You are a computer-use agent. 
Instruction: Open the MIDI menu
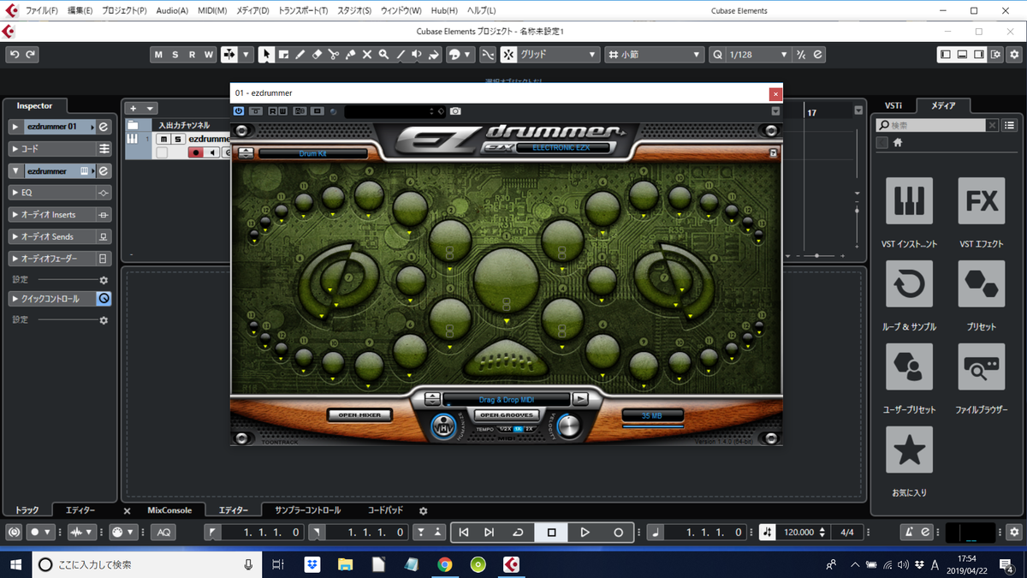point(212,10)
